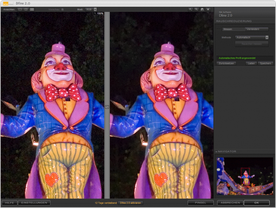Select split preview view icon

(x=26, y=9)
